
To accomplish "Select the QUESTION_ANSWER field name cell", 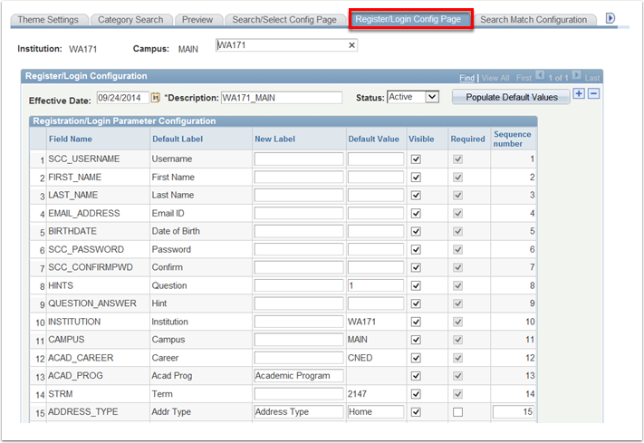I will [x=92, y=303].
